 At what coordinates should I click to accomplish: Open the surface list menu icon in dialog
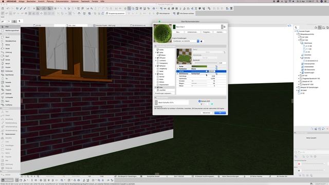[x=225, y=27]
